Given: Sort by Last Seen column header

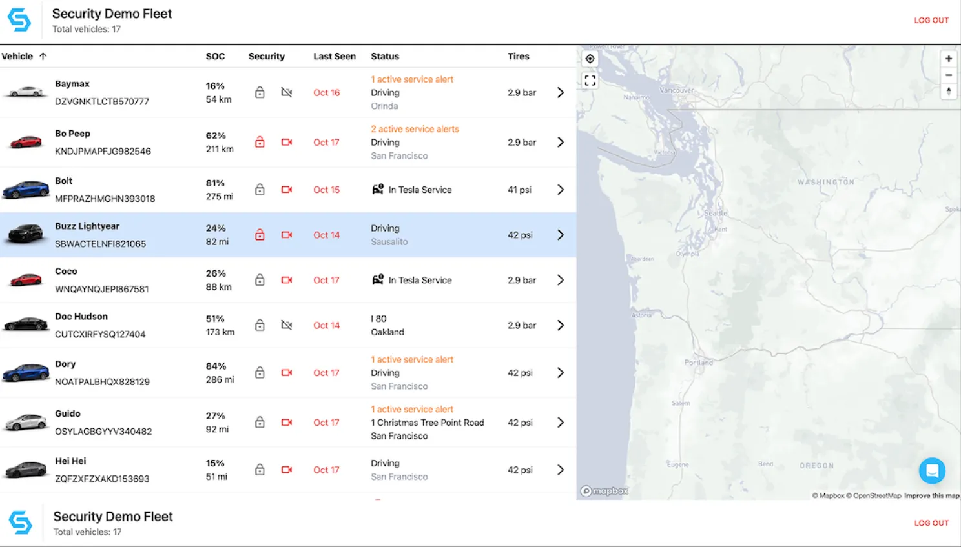Looking at the screenshot, I should click(x=335, y=56).
